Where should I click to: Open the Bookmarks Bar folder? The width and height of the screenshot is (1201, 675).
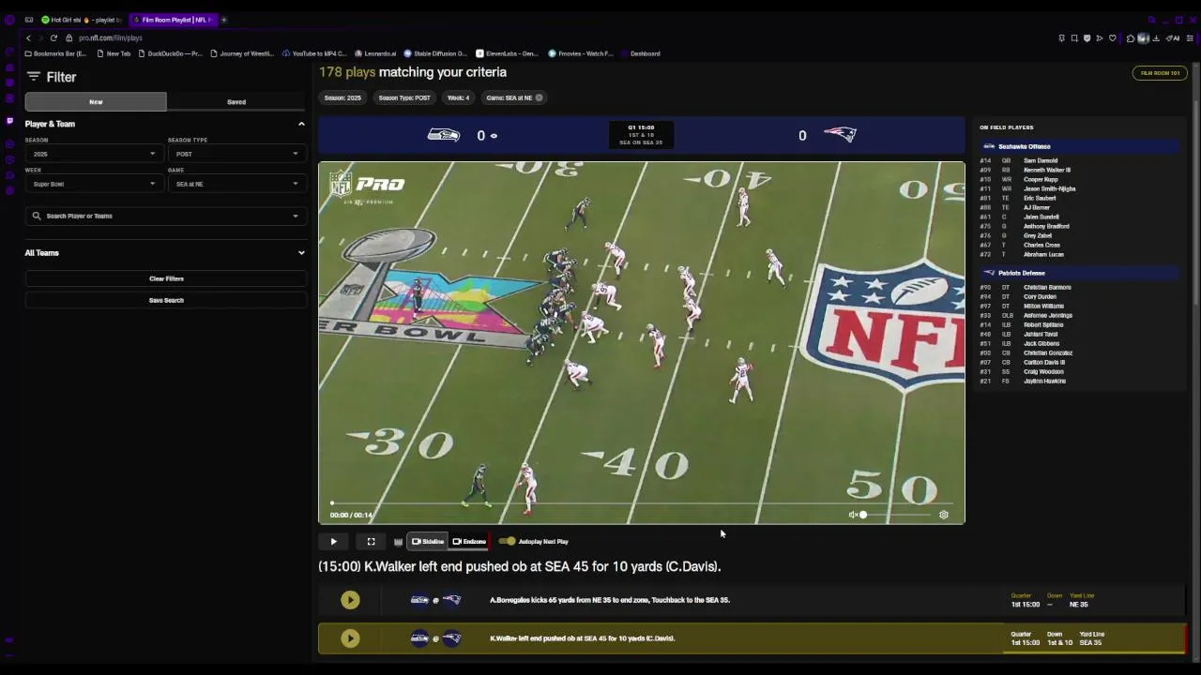click(x=55, y=53)
